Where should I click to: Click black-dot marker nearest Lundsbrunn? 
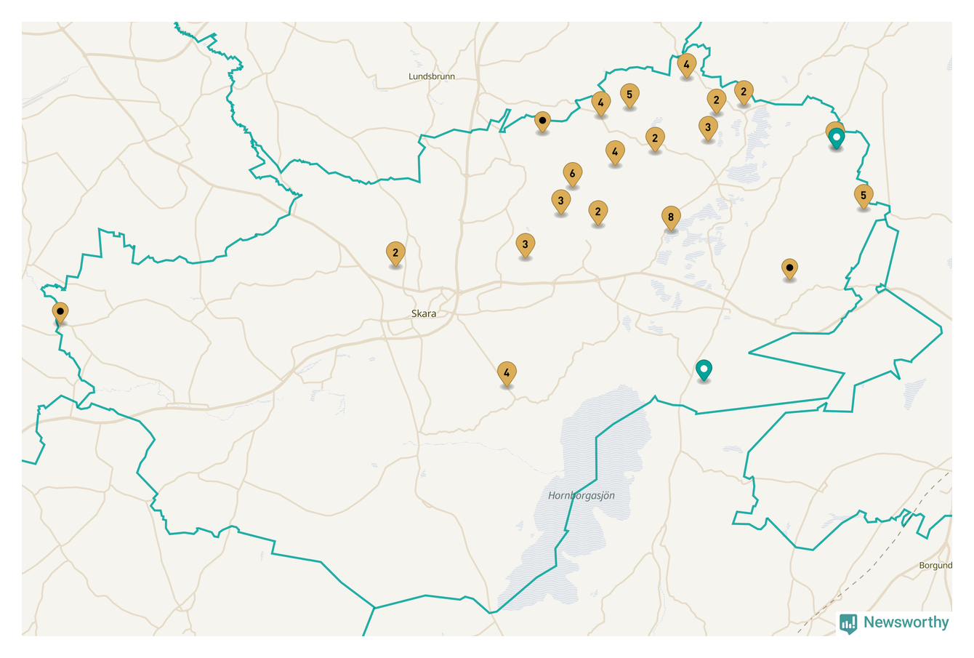(542, 121)
